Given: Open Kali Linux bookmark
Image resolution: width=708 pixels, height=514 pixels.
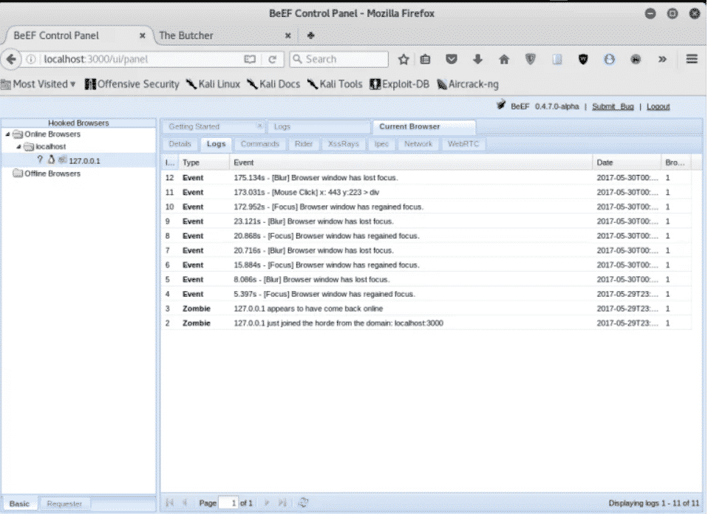Looking at the screenshot, I should point(213,84).
